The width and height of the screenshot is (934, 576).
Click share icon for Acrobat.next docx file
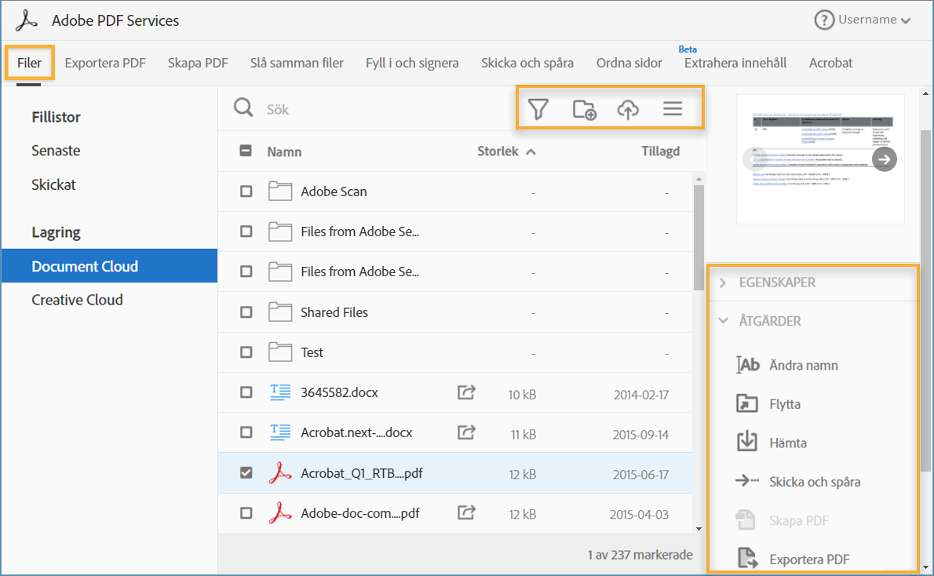click(x=466, y=432)
